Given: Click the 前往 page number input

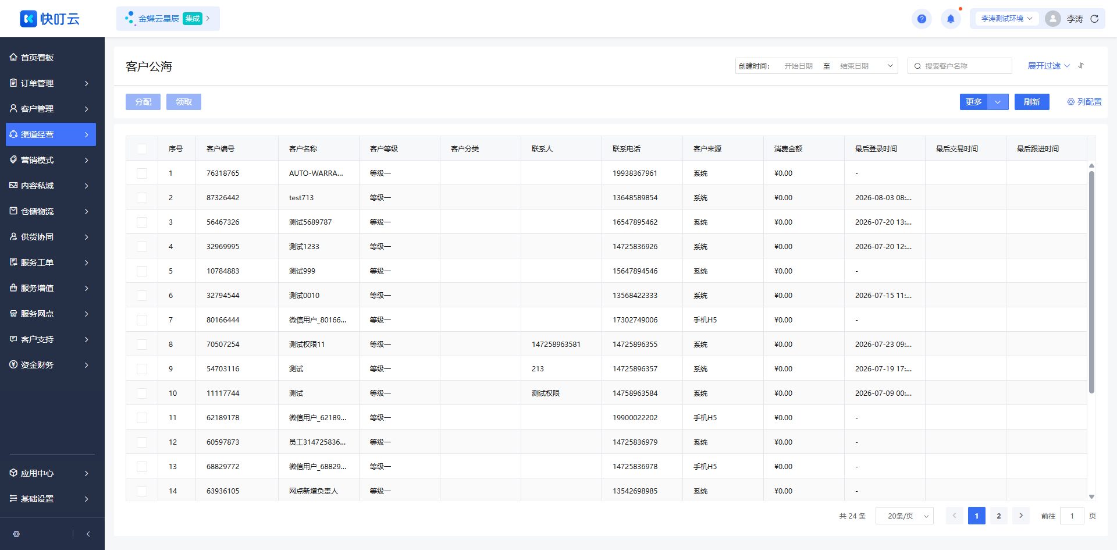Looking at the screenshot, I should pos(1072,516).
